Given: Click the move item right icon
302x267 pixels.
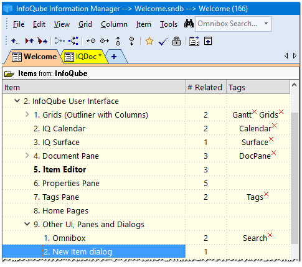Looking at the screenshot, I should click(x=105, y=41).
